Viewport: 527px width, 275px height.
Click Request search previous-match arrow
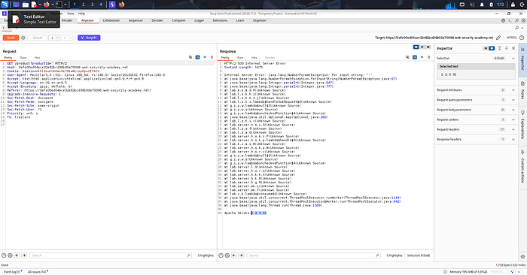click(17, 255)
